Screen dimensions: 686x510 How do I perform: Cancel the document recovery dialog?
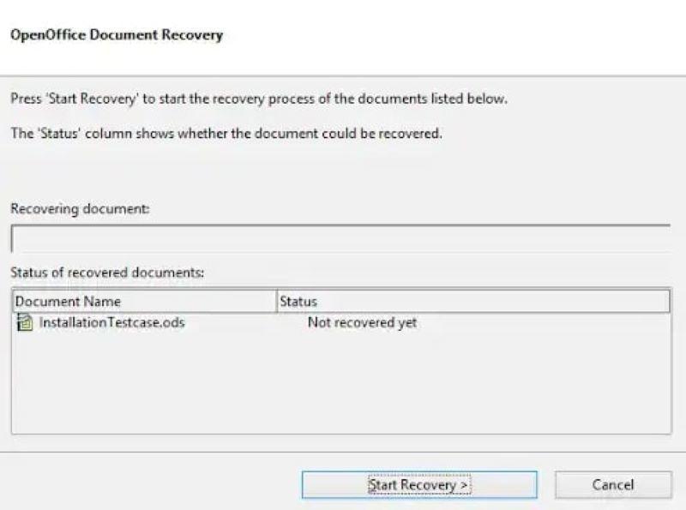613,484
